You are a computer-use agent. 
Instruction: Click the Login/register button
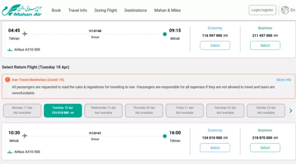click(262, 10)
